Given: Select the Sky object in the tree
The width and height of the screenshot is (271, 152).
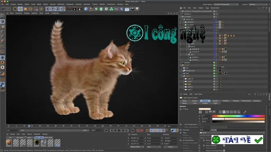Looking at the screenshot, I should pos(187,68).
